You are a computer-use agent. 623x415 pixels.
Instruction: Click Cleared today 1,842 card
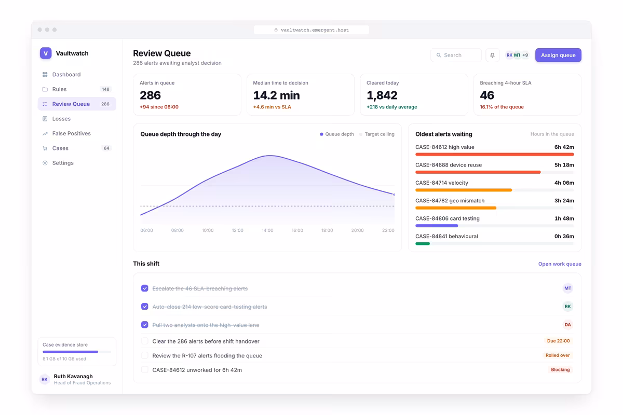click(414, 94)
